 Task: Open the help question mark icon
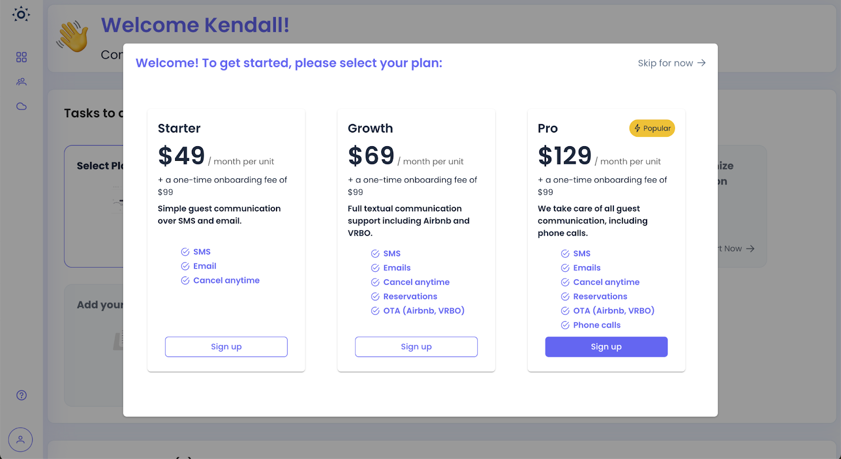point(22,395)
